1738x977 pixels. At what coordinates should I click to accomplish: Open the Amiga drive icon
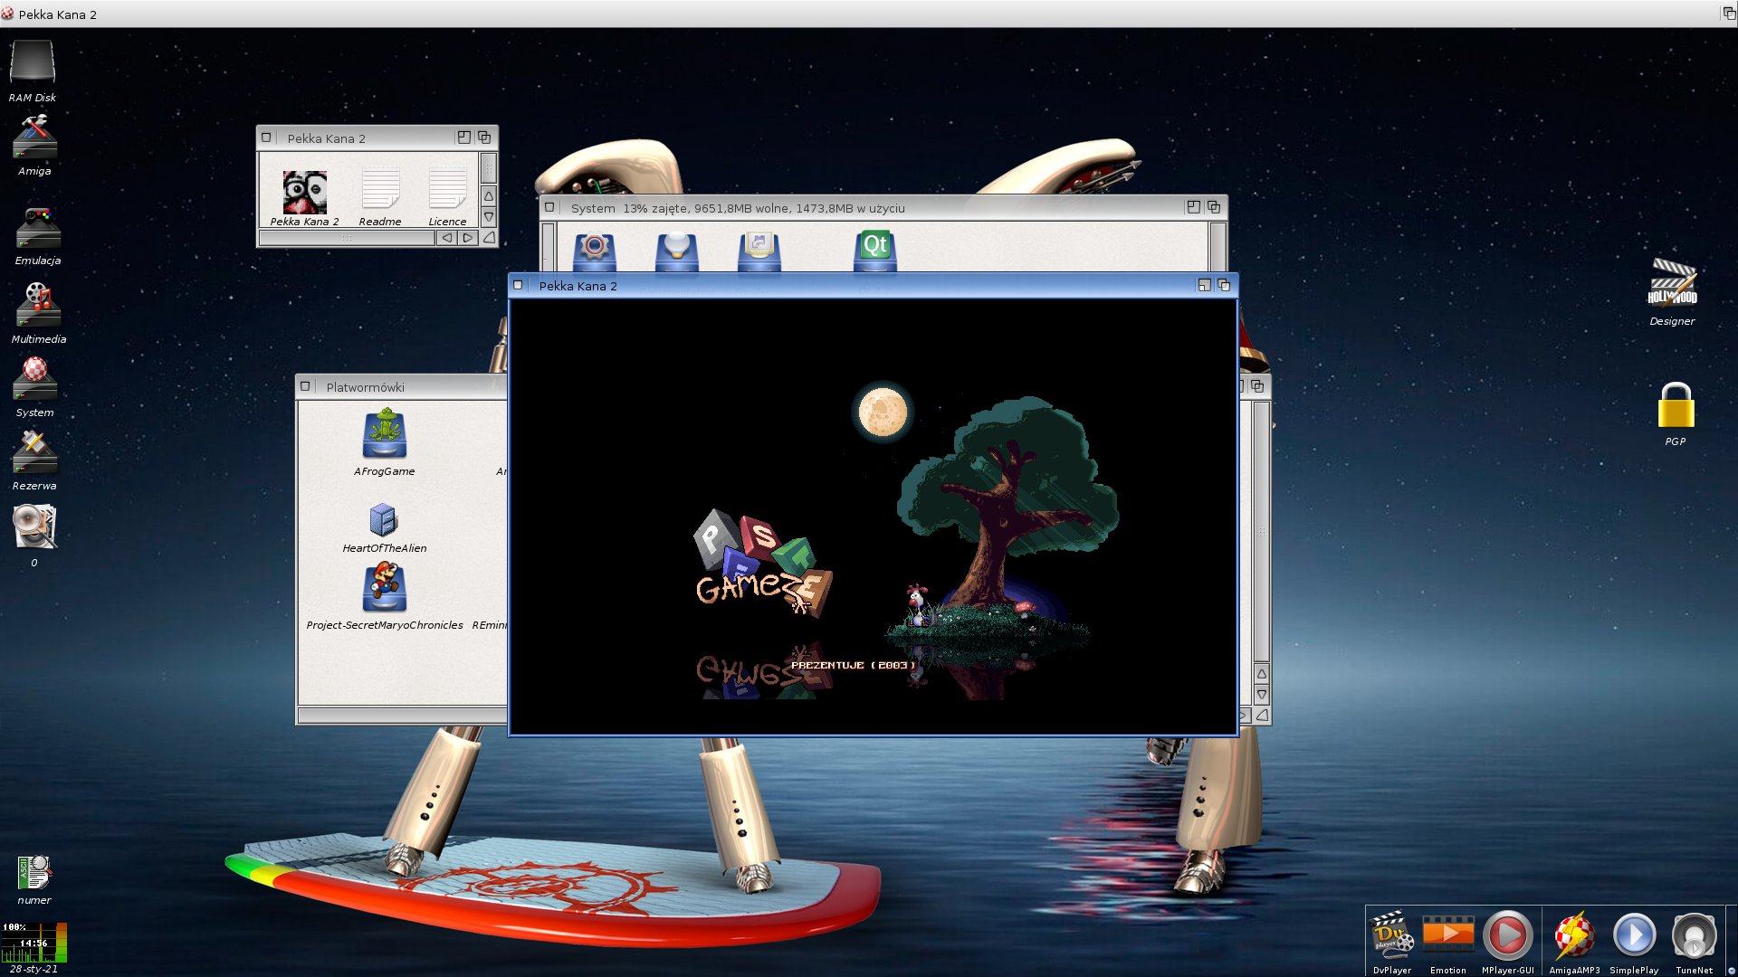pos(34,138)
